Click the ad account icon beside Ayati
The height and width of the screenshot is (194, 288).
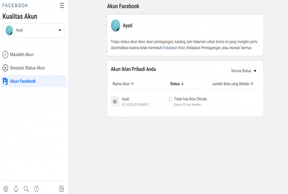tap(115, 102)
